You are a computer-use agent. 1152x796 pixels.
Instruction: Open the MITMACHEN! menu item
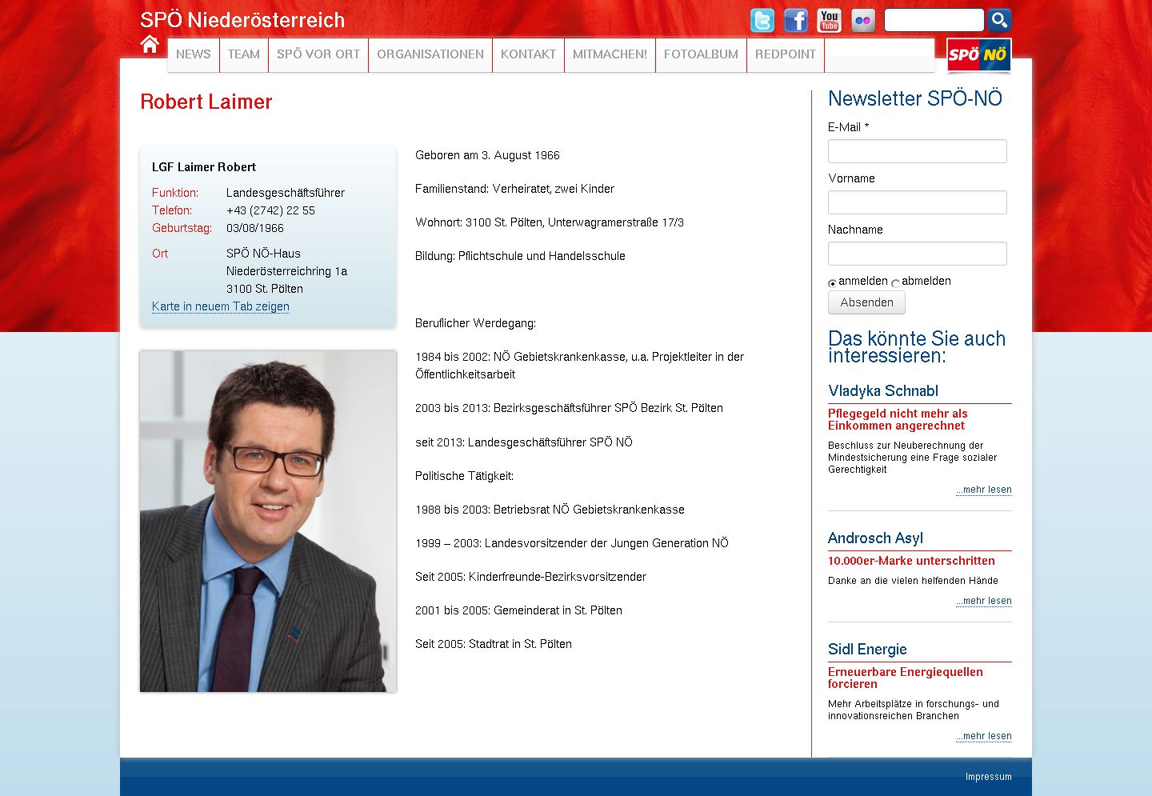tap(610, 54)
